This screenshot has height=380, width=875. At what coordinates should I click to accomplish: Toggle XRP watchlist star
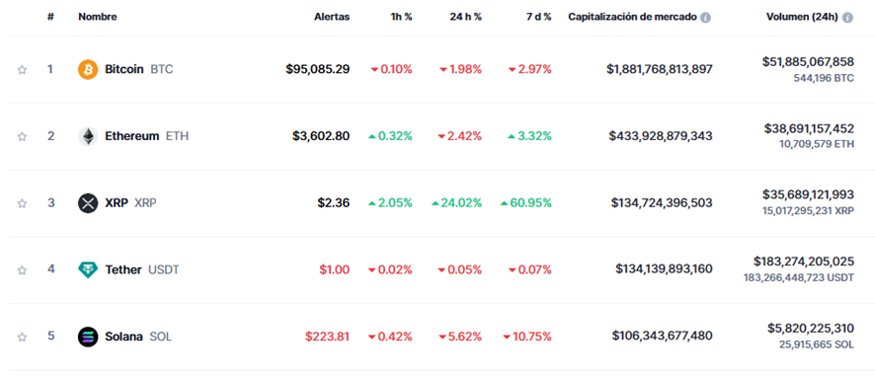tap(22, 203)
